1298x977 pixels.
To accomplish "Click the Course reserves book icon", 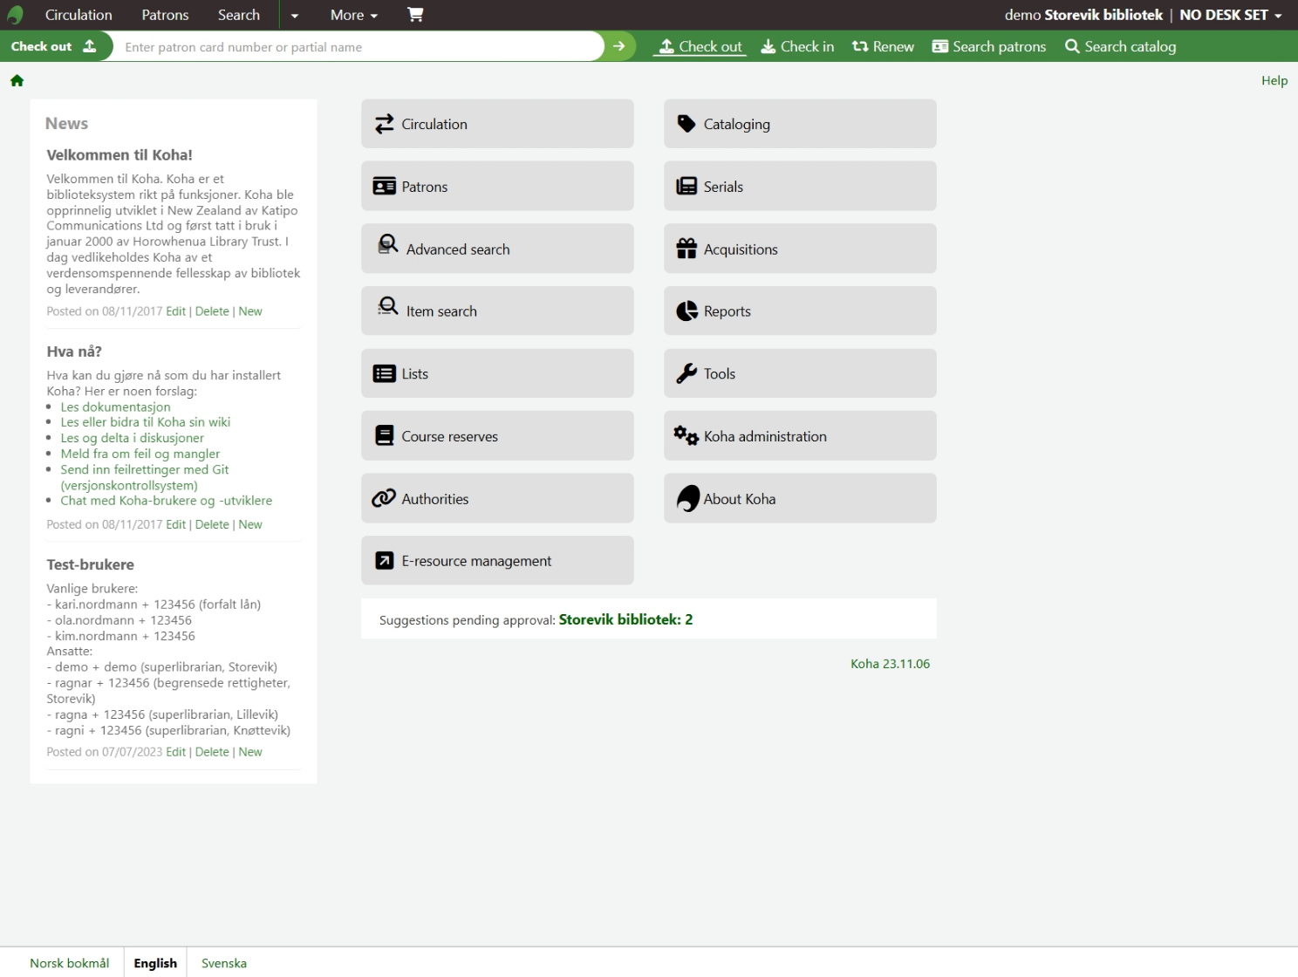I will click(x=385, y=436).
